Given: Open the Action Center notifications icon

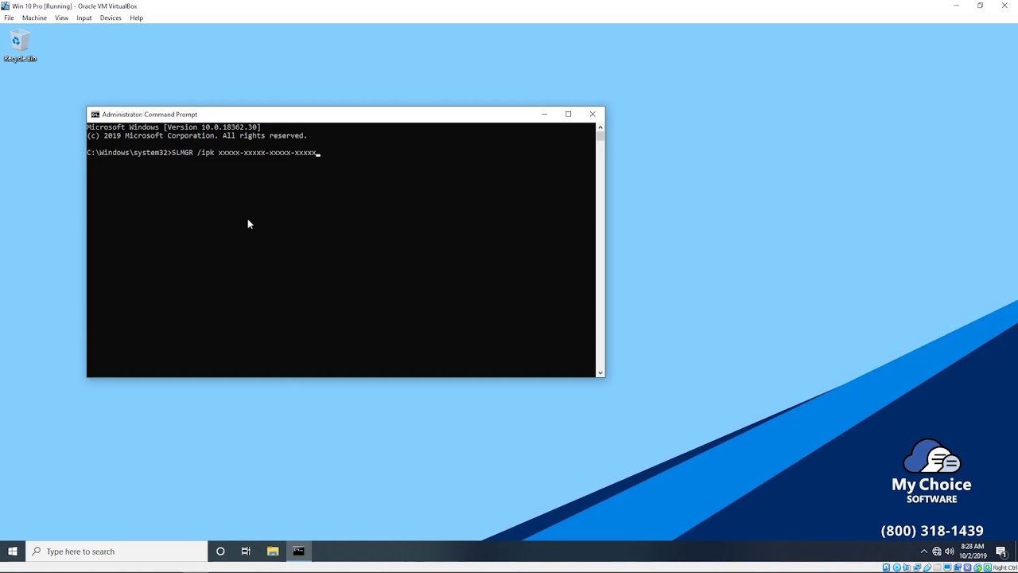Looking at the screenshot, I should [x=1001, y=552].
